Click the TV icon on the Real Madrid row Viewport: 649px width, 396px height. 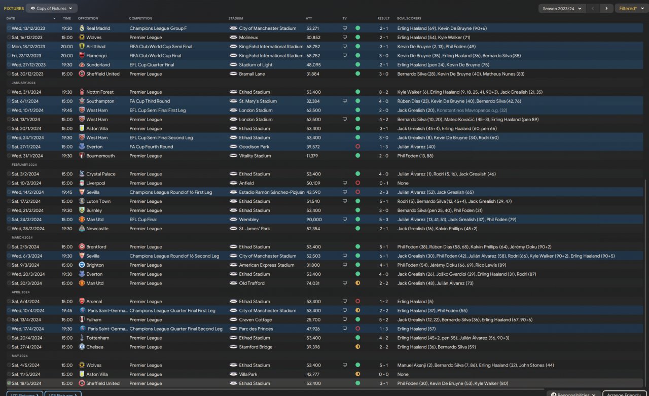coord(345,28)
